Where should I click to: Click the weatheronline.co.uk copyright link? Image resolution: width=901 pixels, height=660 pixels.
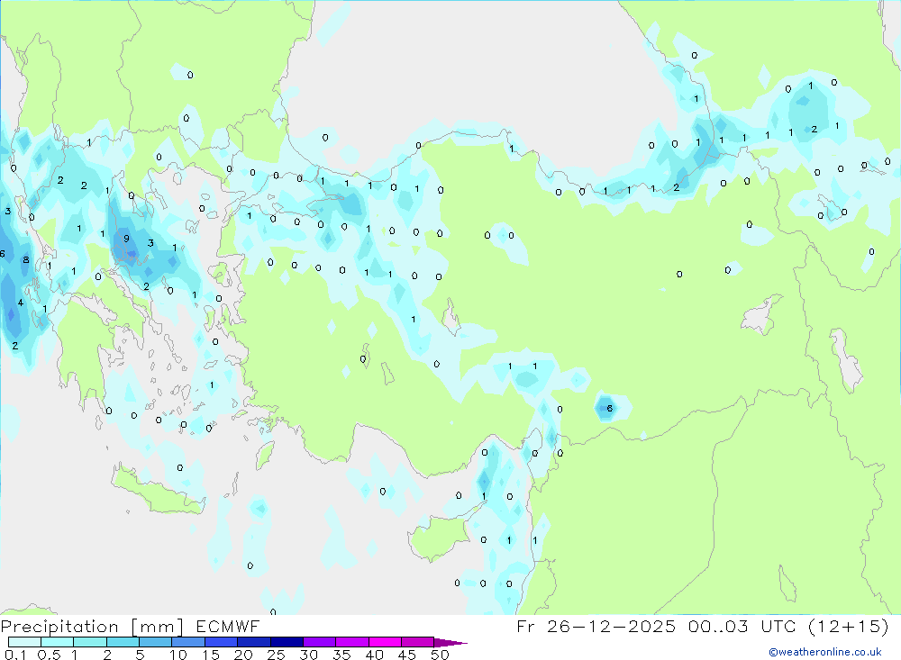click(x=825, y=652)
